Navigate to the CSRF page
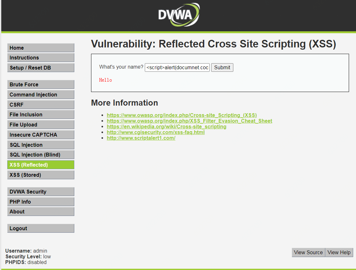Image resolution: width=356 pixels, height=270 pixels. pos(41,105)
